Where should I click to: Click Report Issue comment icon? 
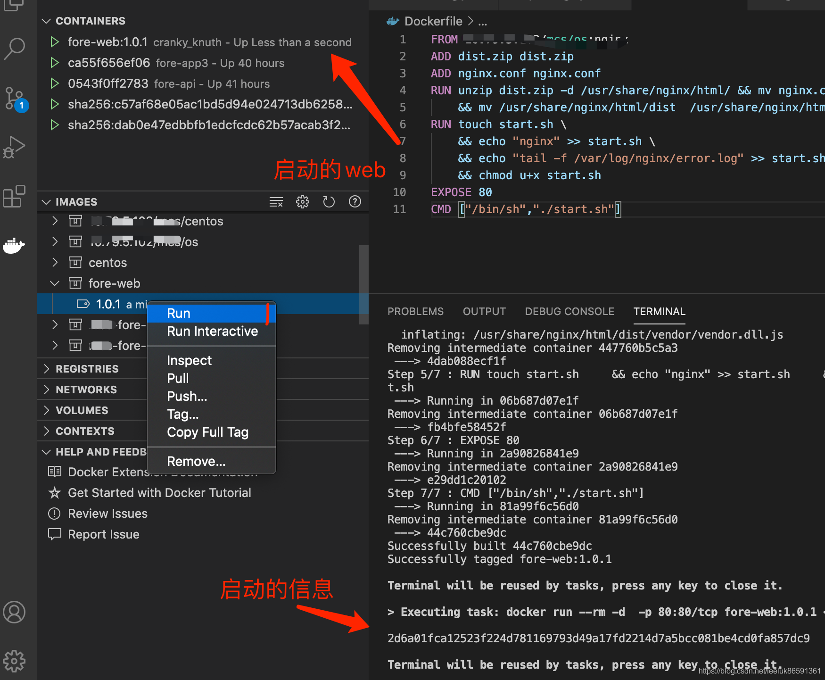click(x=55, y=534)
